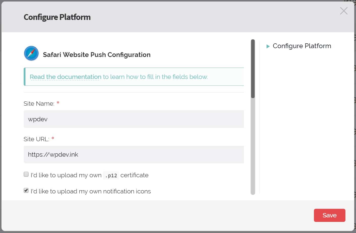
Task: Click the X icon to dismiss the dialog
Action: click(344, 11)
